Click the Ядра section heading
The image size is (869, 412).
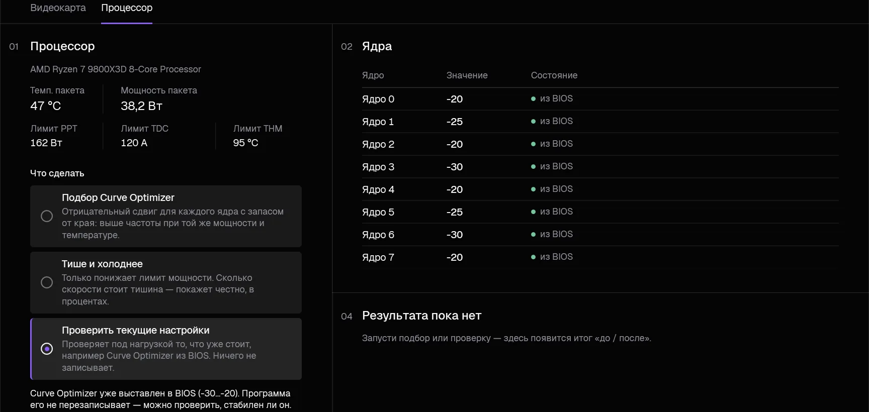coord(377,46)
